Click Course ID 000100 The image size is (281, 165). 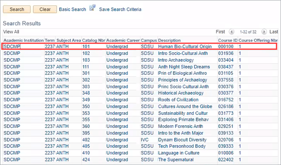pos(226,47)
